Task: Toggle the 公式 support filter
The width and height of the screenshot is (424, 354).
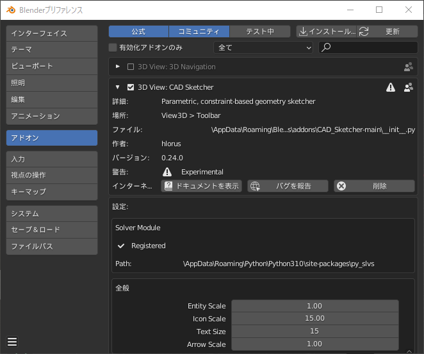Action: tap(138, 31)
